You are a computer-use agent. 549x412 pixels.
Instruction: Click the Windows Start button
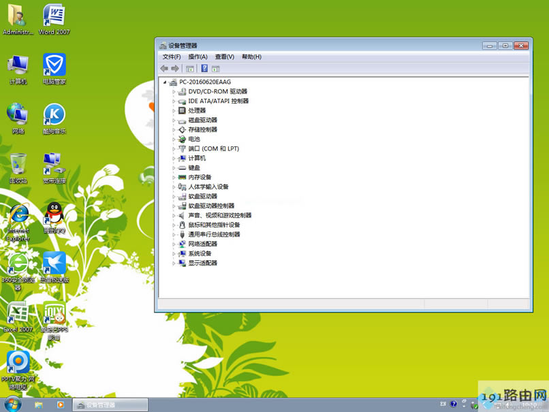tap(13, 405)
